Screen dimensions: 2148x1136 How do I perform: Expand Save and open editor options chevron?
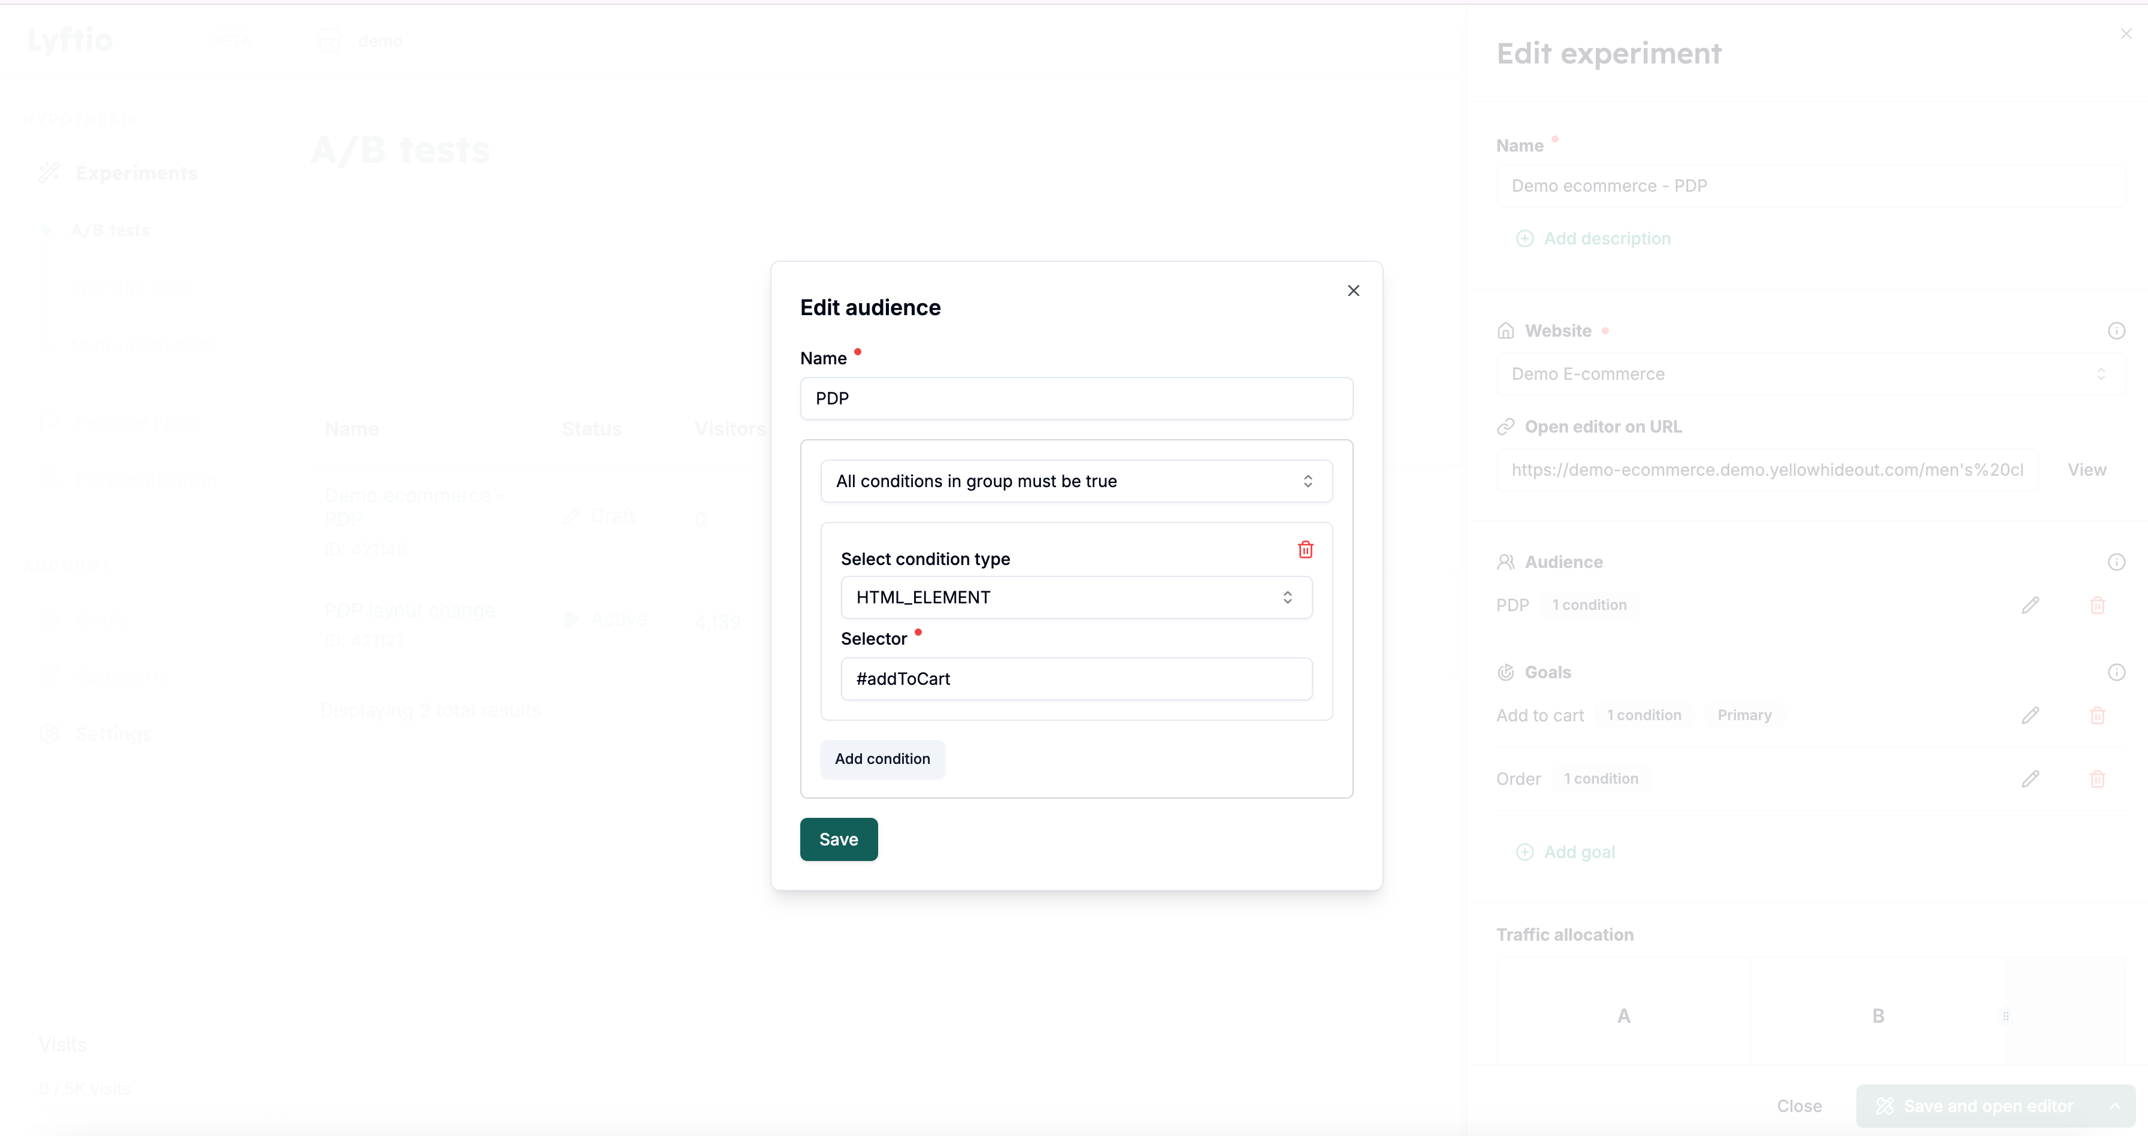[2114, 1106]
